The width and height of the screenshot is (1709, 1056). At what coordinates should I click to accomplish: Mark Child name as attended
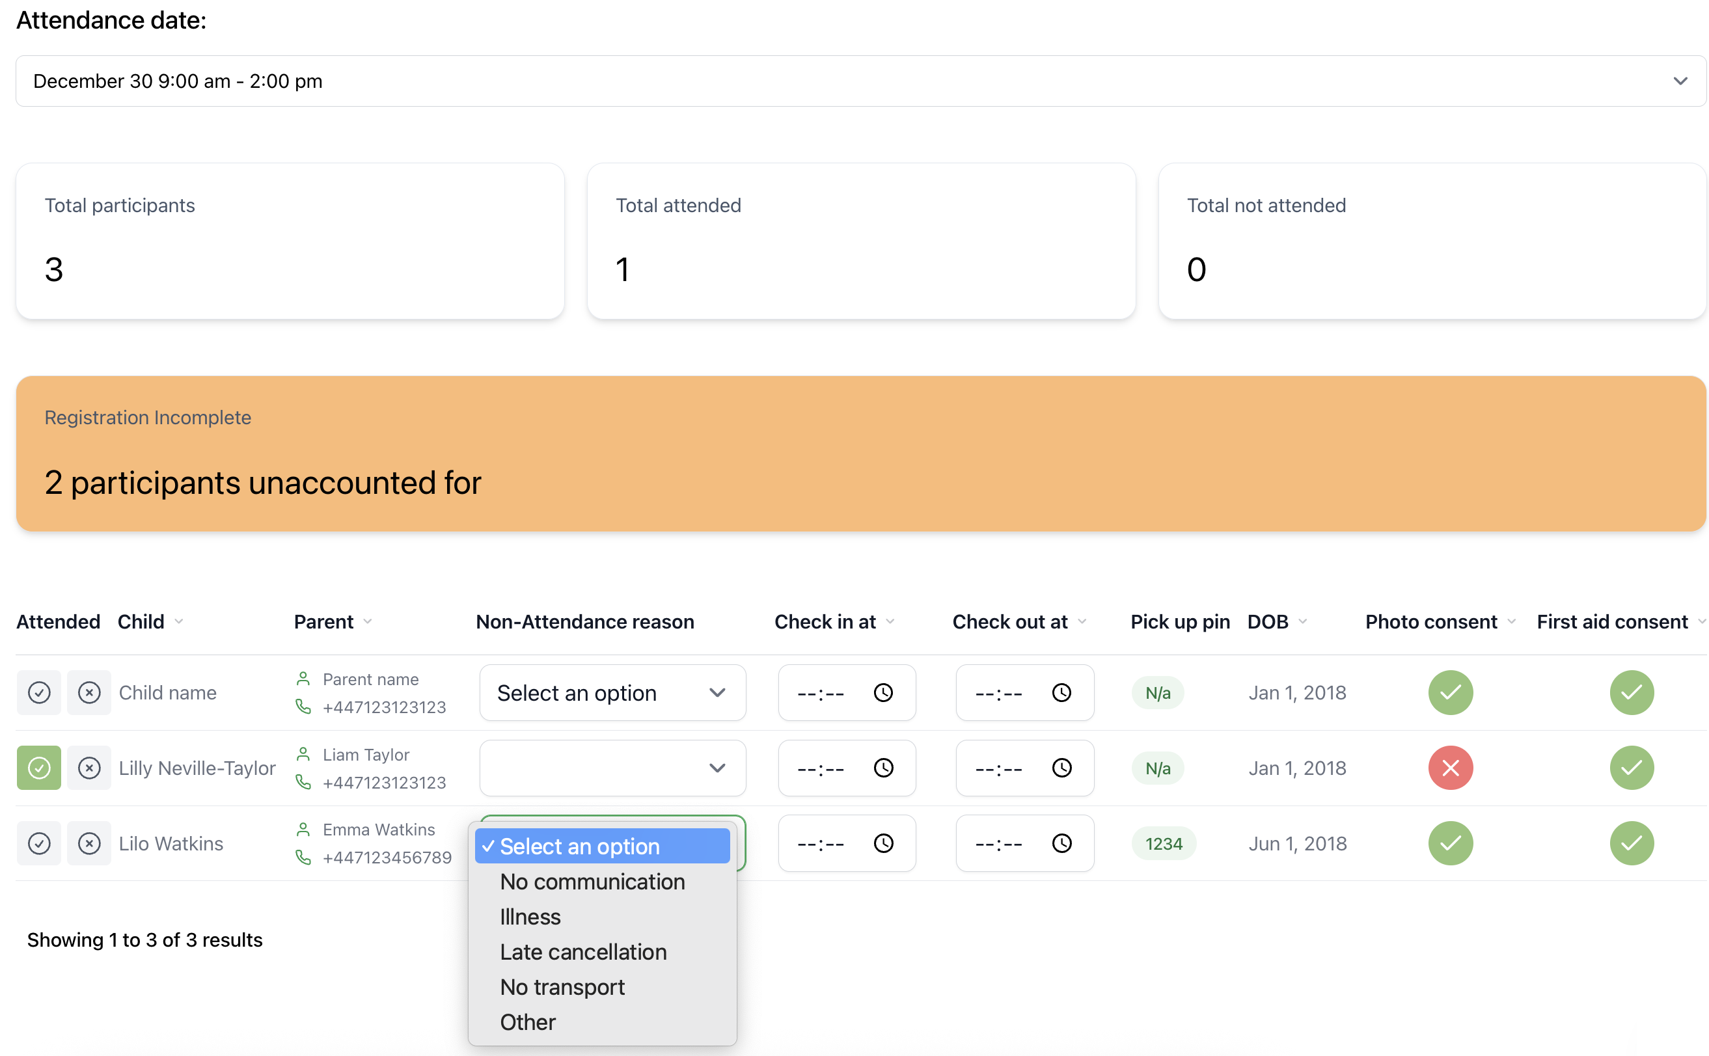pyautogui.click(x=39, y=692)
